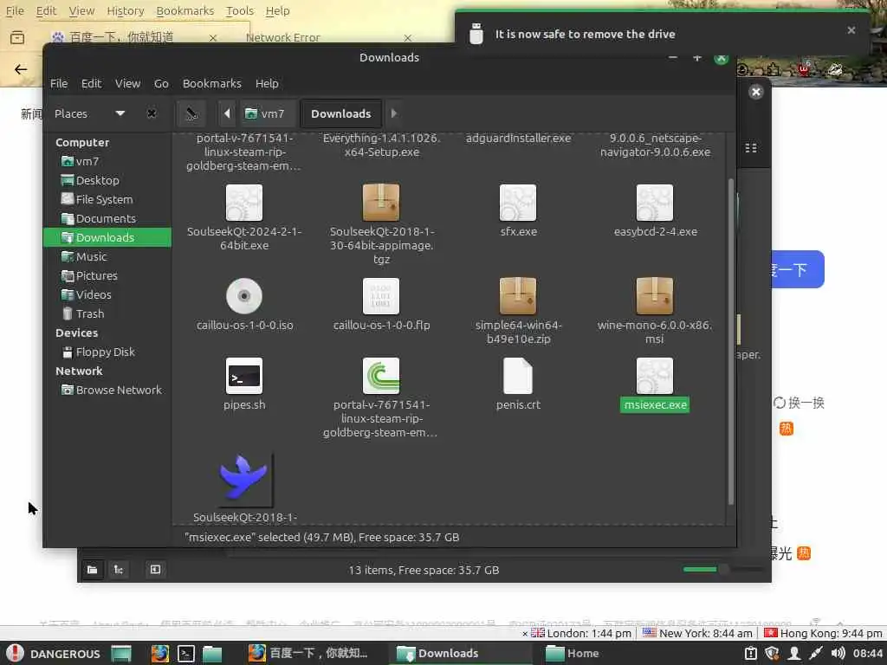887x665 pixels.
Task: Hide sidebar button in Home window status bar
Action: 155,570
